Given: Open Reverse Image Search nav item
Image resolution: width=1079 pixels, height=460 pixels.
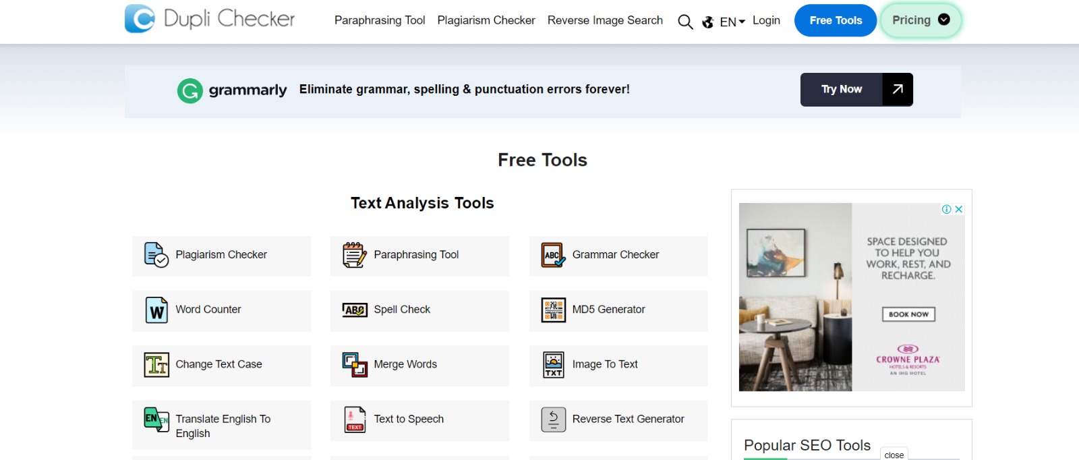Looking at the screenshot, I should (x=605, y=20).
